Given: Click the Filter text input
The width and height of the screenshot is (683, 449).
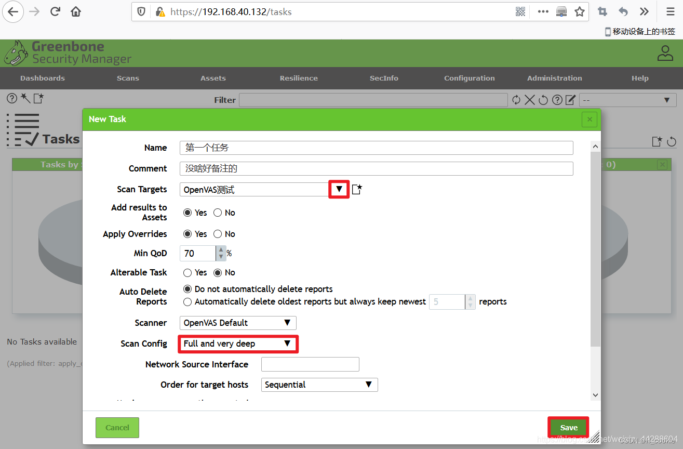Looking at the screenshot, I should tap(373, 100).
